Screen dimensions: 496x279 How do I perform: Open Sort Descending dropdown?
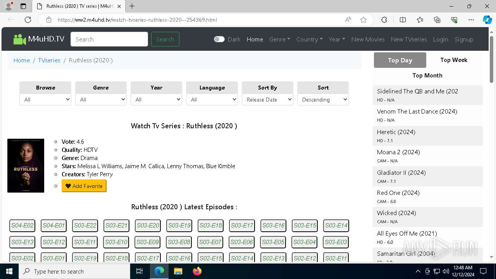click(323, 100)
